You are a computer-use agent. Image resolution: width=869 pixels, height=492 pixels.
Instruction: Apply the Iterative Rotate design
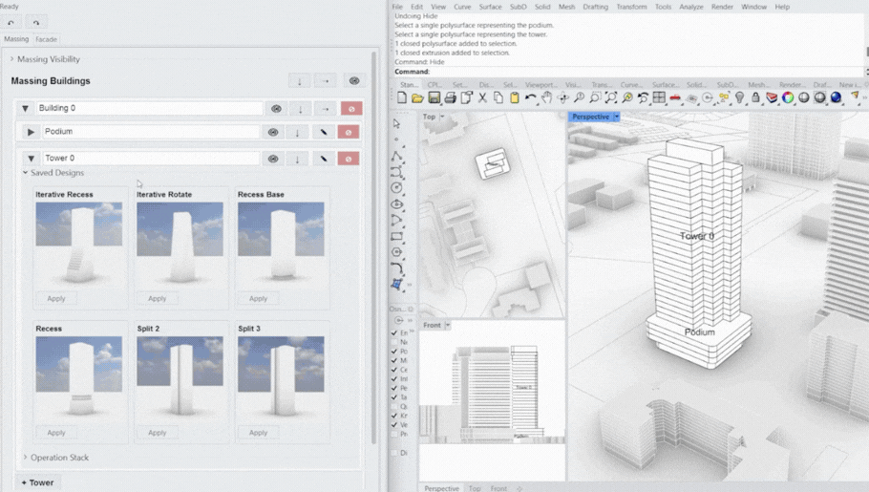tap(157, 298)
